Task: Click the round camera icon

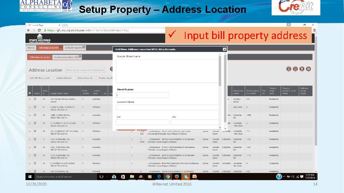Action: 309,69
